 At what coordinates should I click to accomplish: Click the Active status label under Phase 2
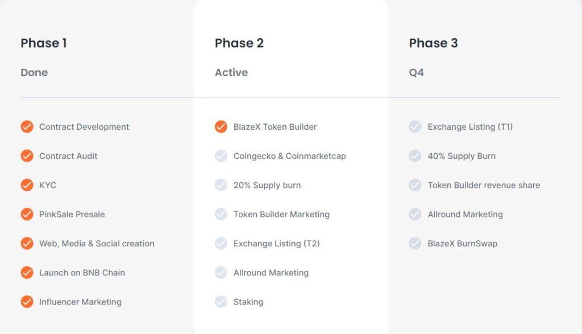click(231, 72)
